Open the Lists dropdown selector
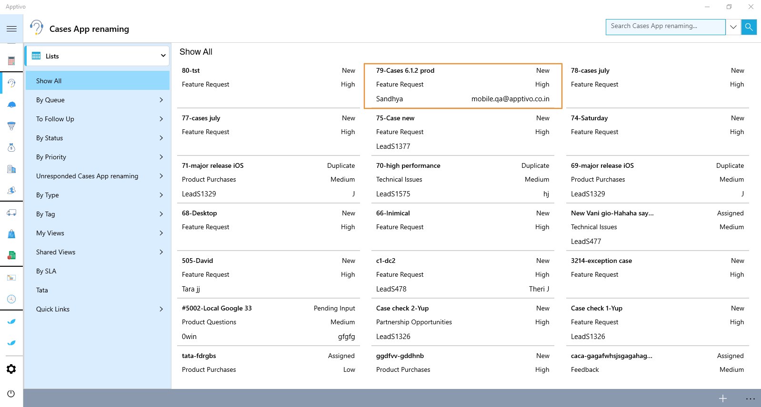Viewport: 761px width, 407px height. (x=98, y=56)
